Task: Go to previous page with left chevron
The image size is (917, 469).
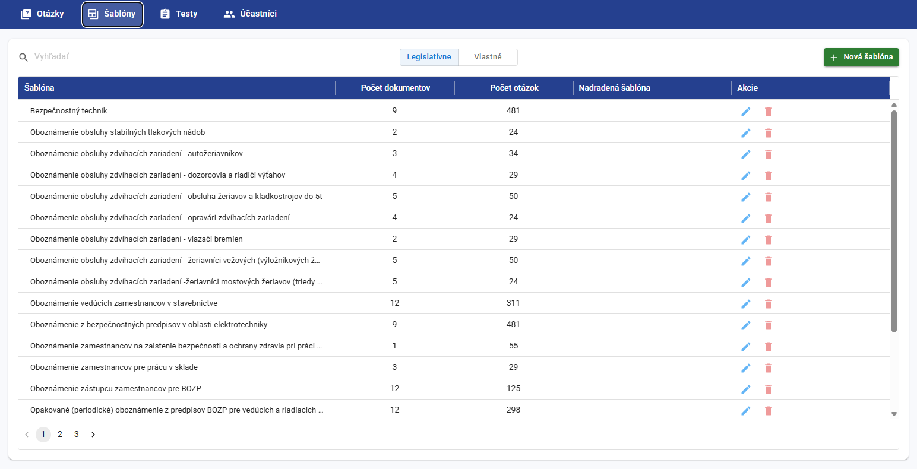Action: [27, 435]
